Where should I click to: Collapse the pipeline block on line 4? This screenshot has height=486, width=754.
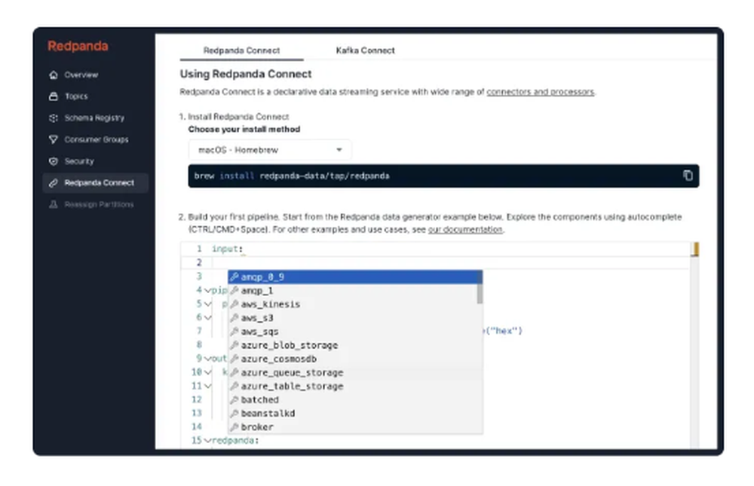click(208, 290)
